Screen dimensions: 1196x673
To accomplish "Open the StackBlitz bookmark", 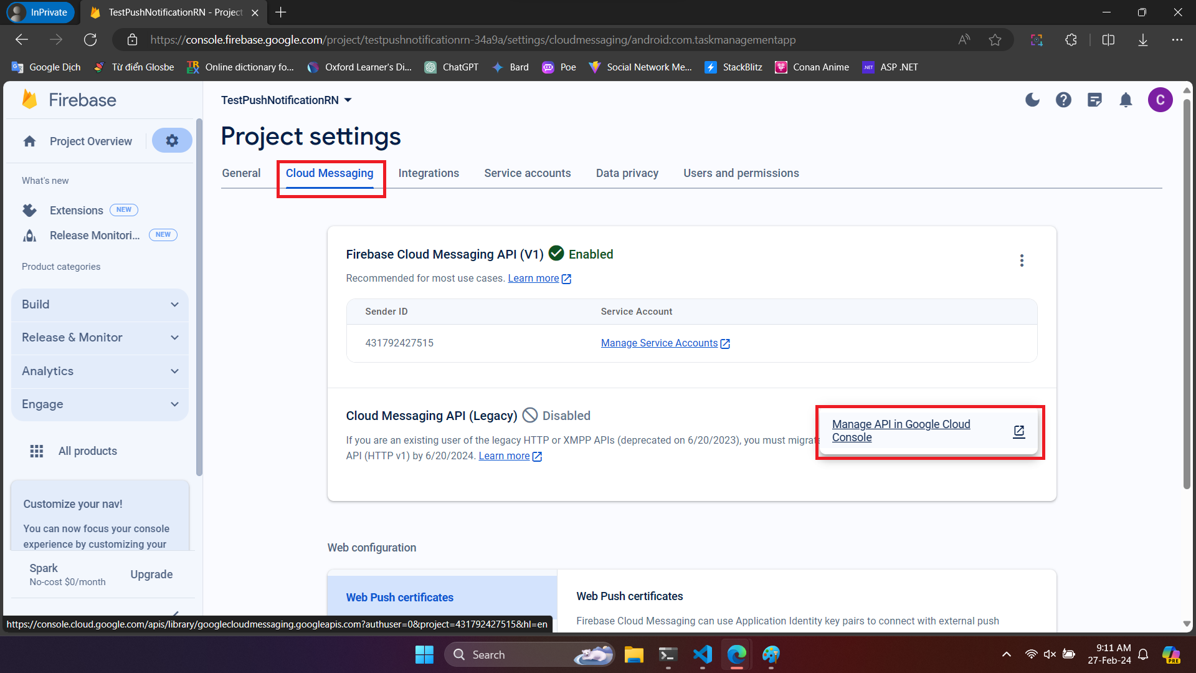I will pos(733,67).
